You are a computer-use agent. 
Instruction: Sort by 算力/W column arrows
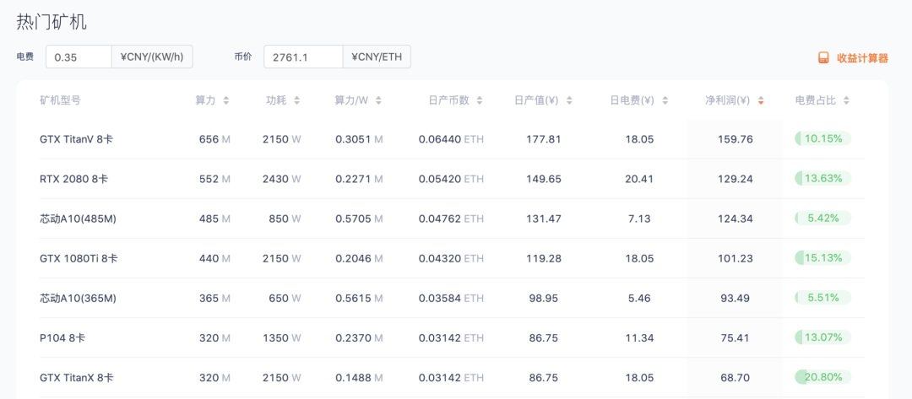(x=378, y=100)
